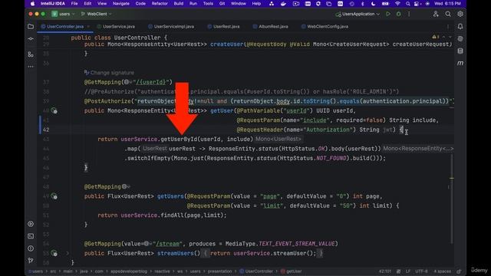
Task: Switch to UserService.java tab
Action: click(116, 27)
